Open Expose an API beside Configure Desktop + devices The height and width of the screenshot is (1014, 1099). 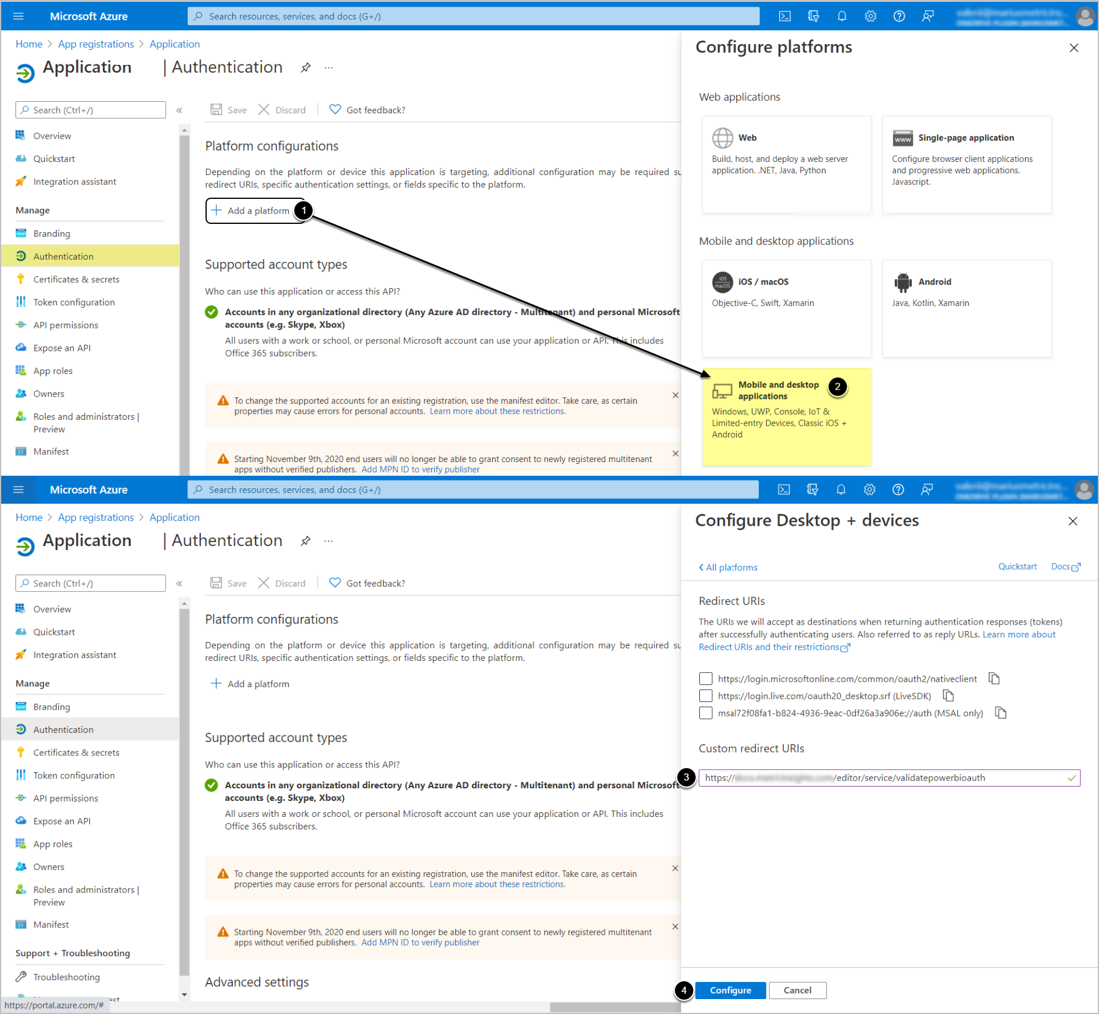click(62, 821)
